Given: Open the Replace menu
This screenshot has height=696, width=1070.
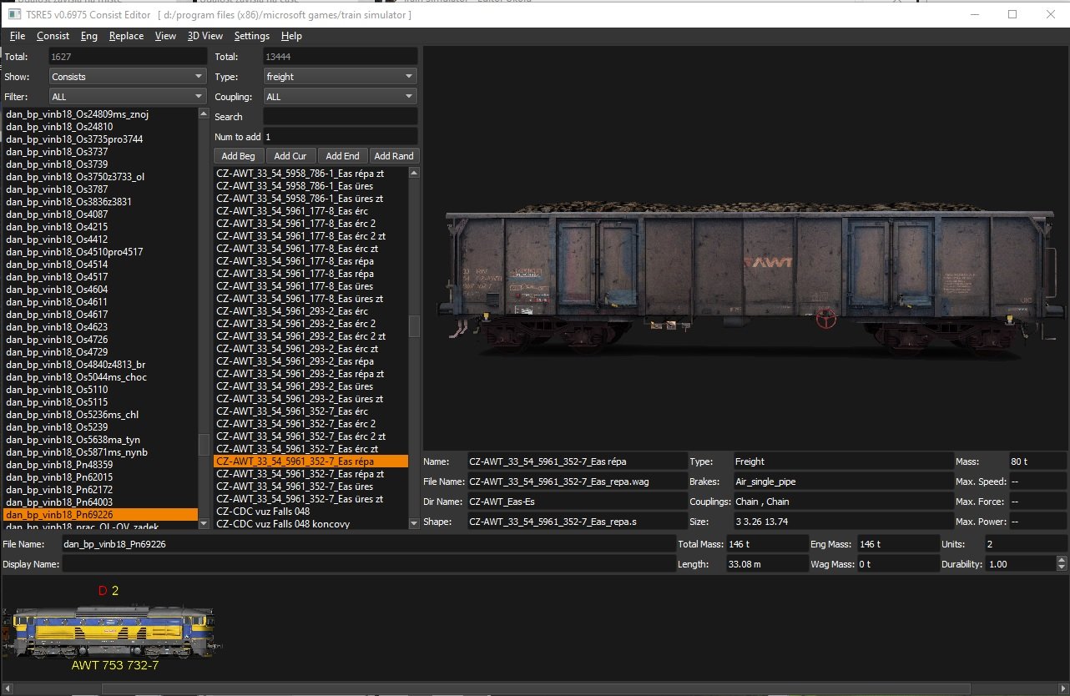Looking at the screenshot, I should tap(126, 36).
